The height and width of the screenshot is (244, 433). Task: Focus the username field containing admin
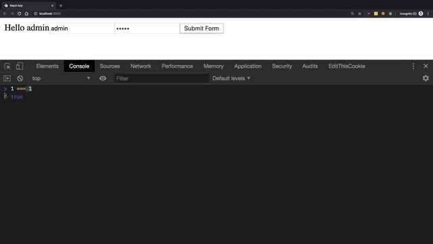pos(82,28)
